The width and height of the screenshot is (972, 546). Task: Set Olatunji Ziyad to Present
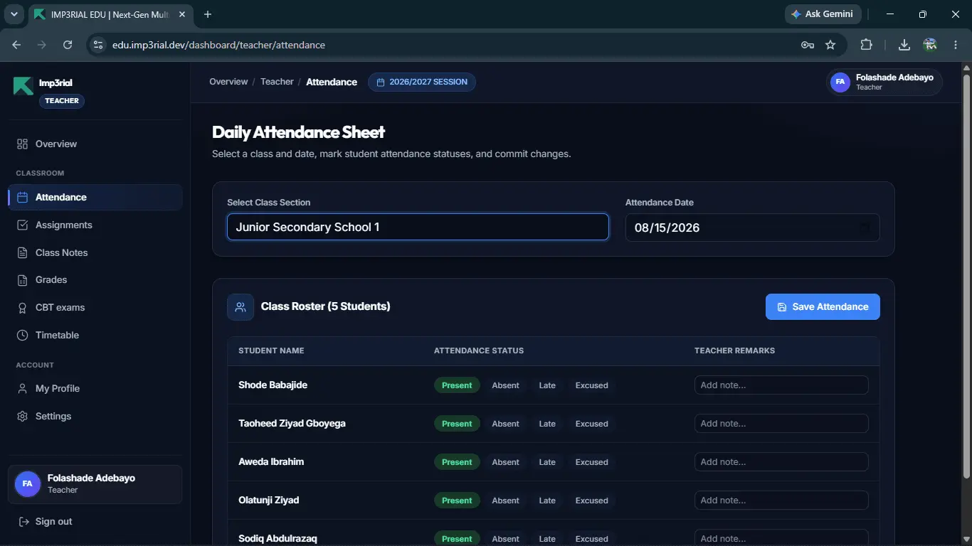coord(457,500)
